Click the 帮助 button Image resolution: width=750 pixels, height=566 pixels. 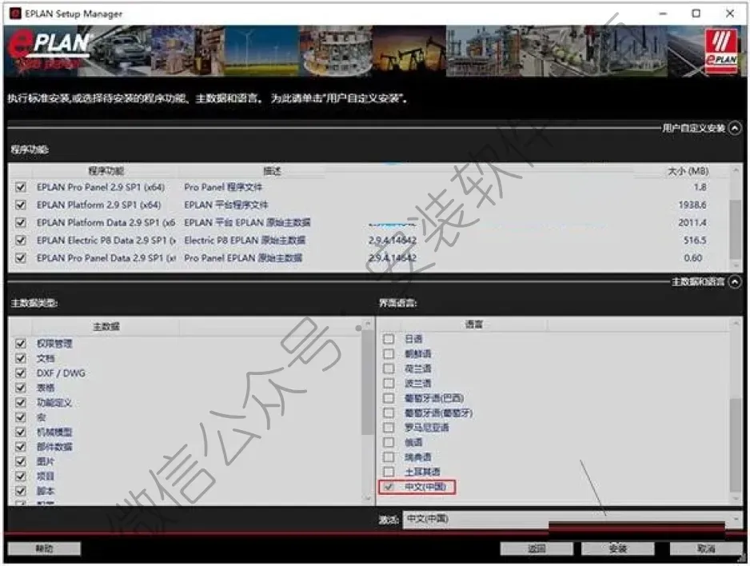44,548
